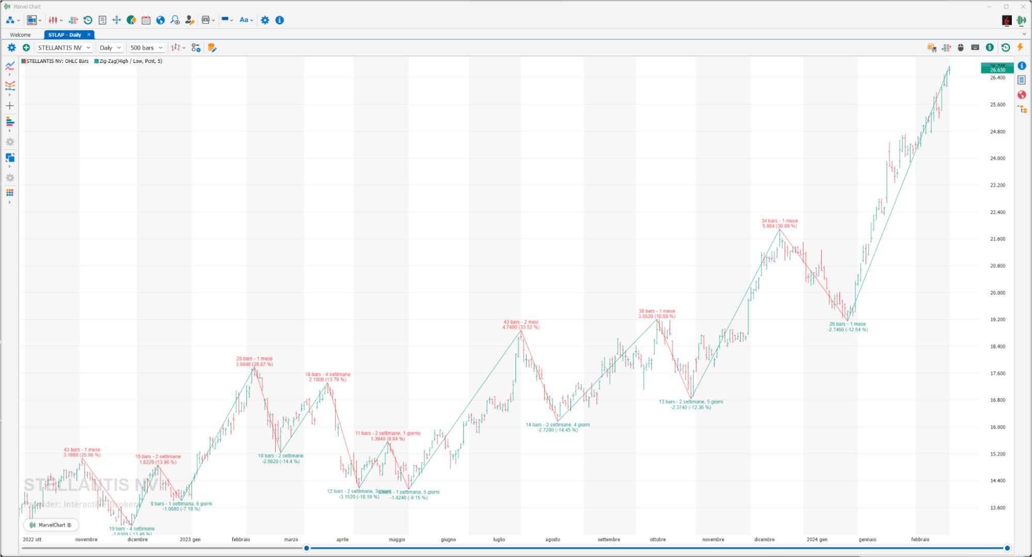The width and height of the screenshot is (1032, 557).
Task: Open the order book depth icon
Action: pos(73,20)
